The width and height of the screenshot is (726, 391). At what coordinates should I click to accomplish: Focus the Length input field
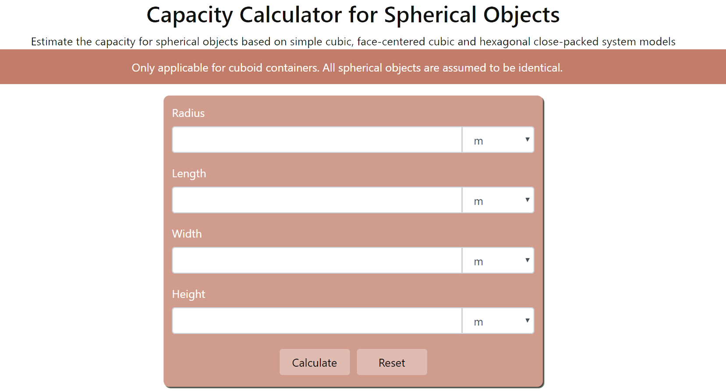pyautogui.click(x=317, y=200)
